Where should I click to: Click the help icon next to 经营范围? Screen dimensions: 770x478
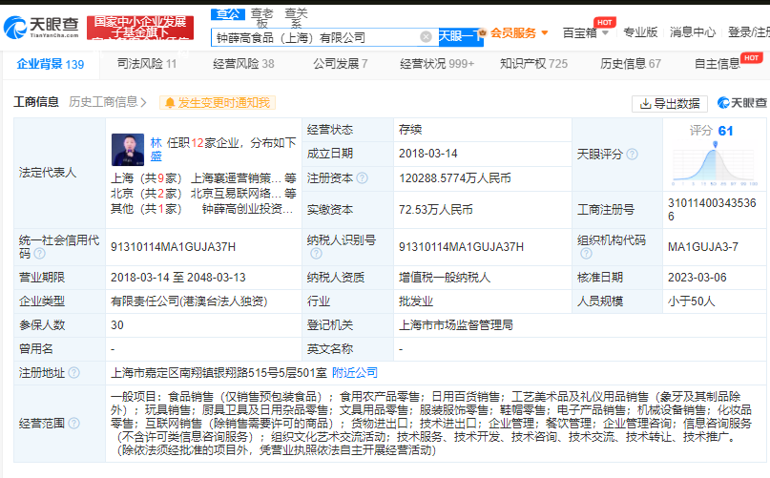(73, 423)
